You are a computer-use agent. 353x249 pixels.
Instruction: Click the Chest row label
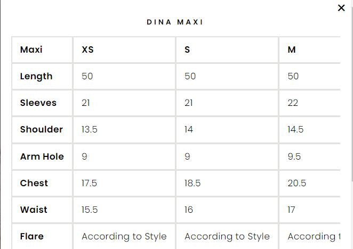point(34,183)
